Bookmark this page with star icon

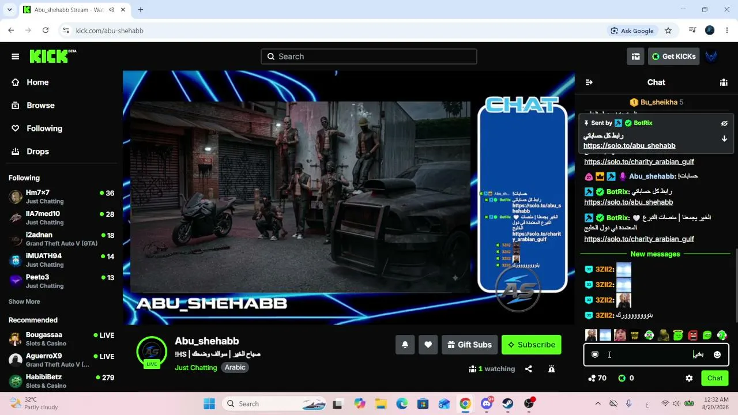pos(668,31)
